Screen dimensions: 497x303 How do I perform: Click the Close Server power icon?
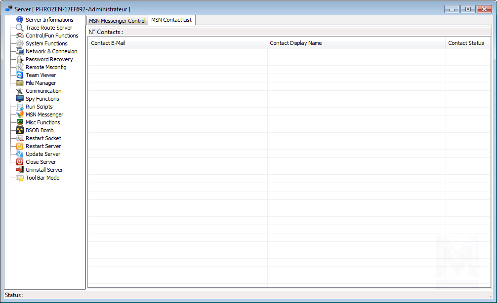(20, 162)
